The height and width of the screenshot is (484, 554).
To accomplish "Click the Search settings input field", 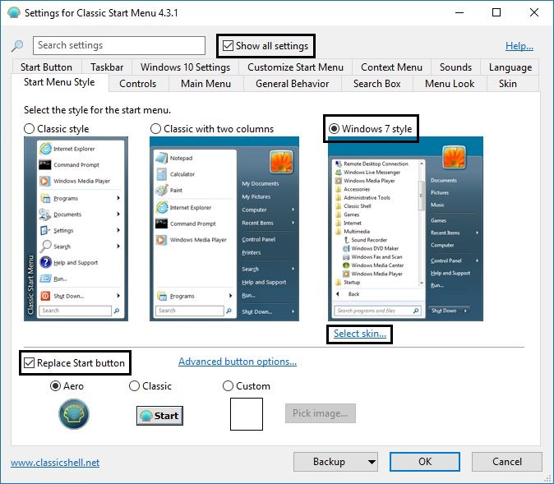I will 119,45.
